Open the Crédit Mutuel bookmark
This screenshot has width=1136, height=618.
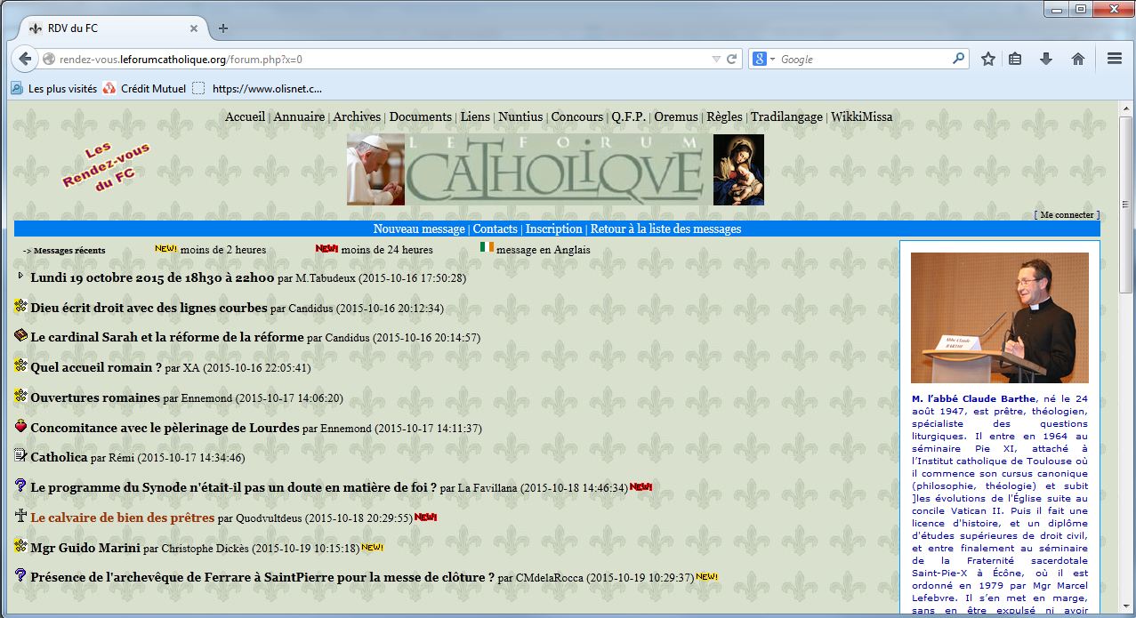tap(153, 88)
